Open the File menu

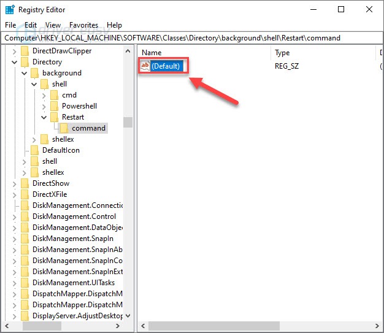(x=10, y=25)
